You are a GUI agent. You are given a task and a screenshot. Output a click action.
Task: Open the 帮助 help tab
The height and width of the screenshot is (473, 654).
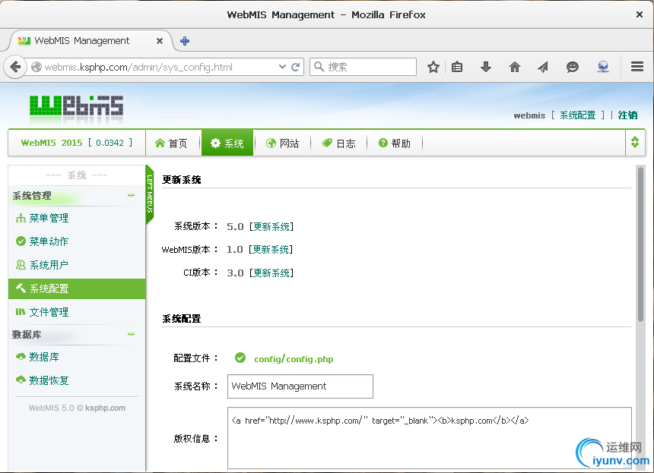click(395, 143)
